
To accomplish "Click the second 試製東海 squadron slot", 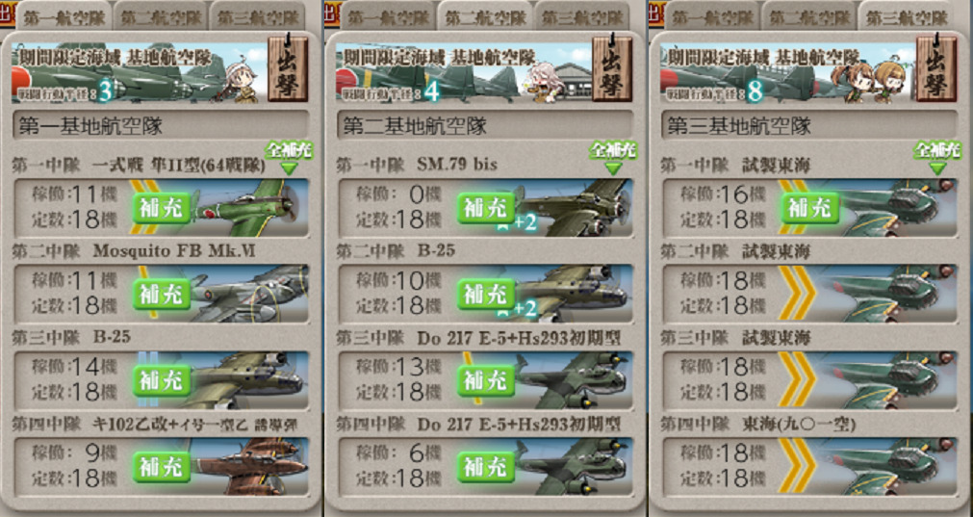I will point(809,294).
